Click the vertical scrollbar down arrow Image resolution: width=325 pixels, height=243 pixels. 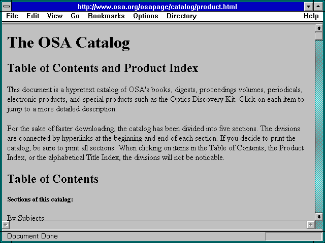click(319, 217)
